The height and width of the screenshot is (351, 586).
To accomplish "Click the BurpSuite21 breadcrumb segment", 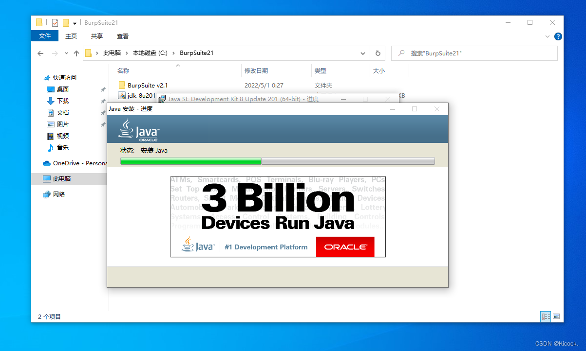I will click(x=197, y=53).
